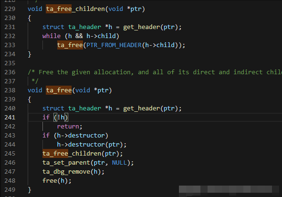Click the ta_set_parent call on line 246
This screenshot has width=282, height=197.
coord(88,163)
